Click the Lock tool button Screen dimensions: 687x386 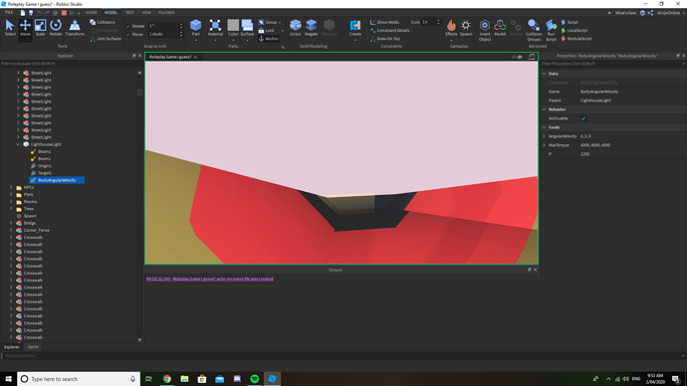coord(267,30)
